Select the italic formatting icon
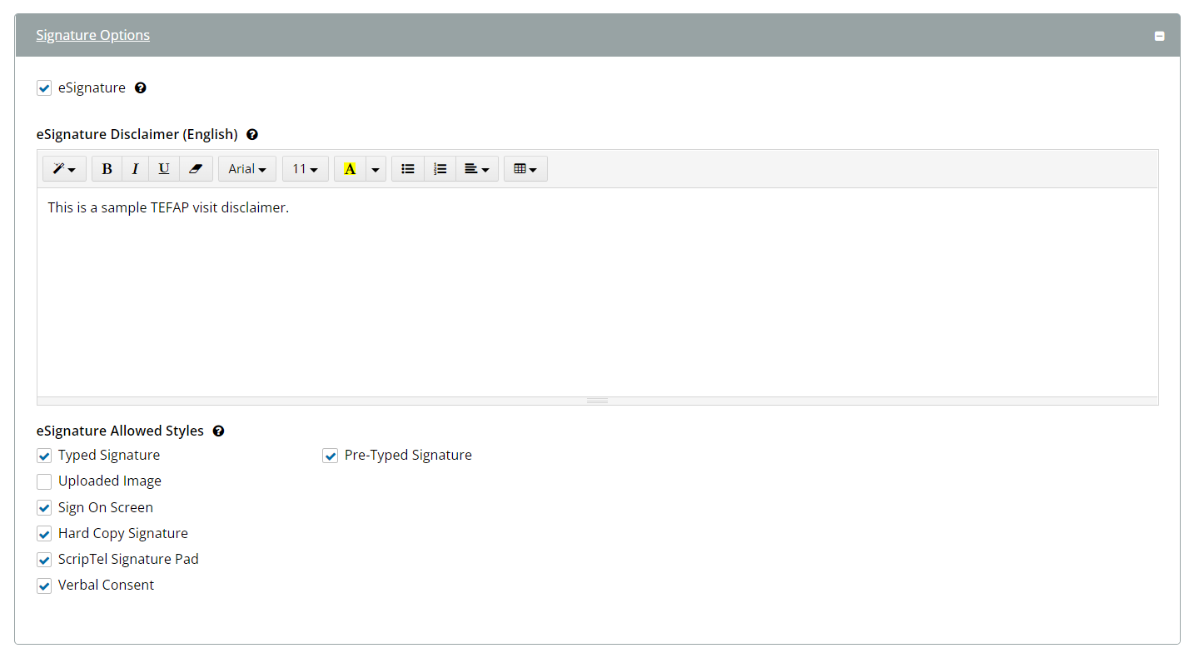 [x=135, y=168]
